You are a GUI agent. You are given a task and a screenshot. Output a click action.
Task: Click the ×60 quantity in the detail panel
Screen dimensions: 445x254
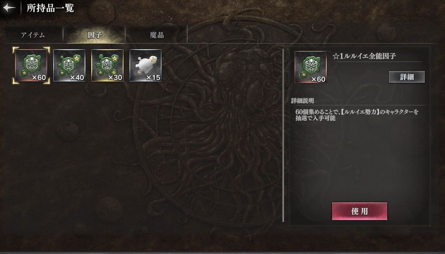318,79
